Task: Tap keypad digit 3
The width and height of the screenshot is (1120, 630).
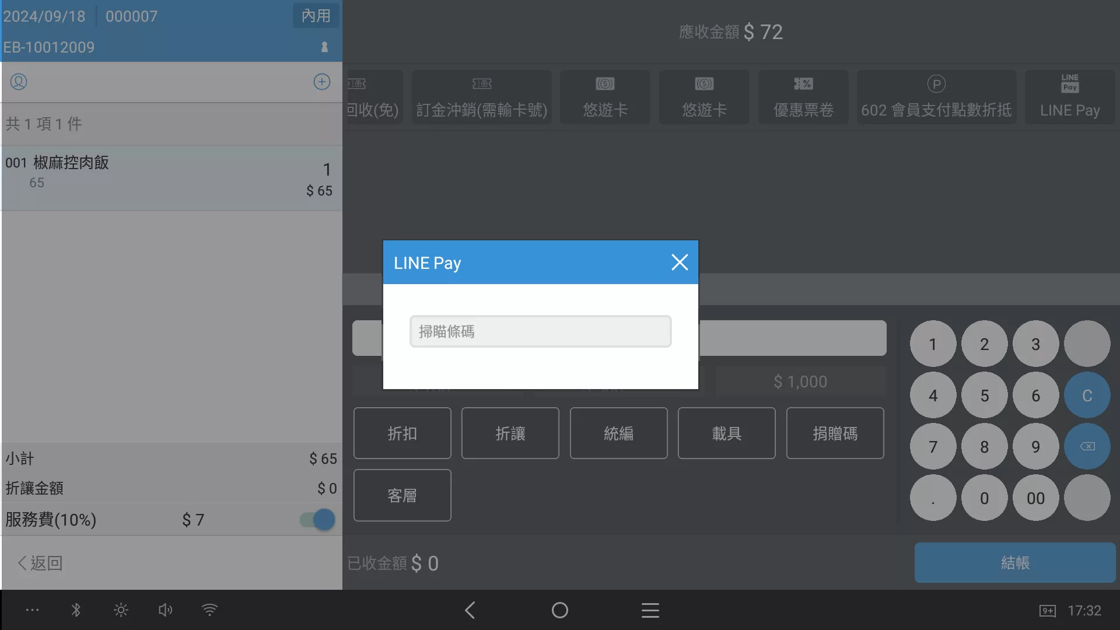Action: coord(1035,344)
